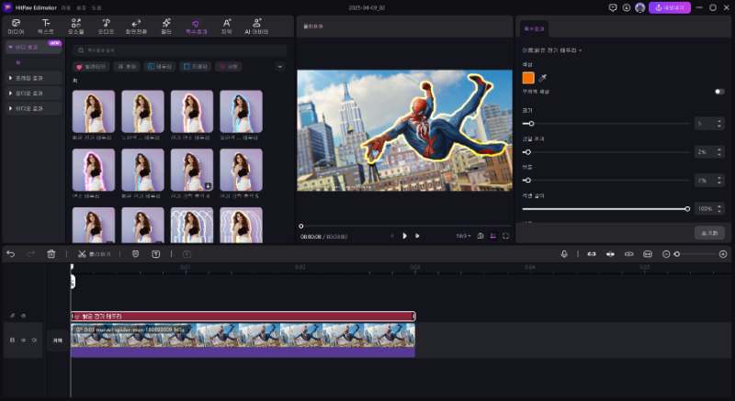This screenshot has width=735, height=401.
Task: Click the snapshot camera icon below preview
Action: [x=481, y=236]
